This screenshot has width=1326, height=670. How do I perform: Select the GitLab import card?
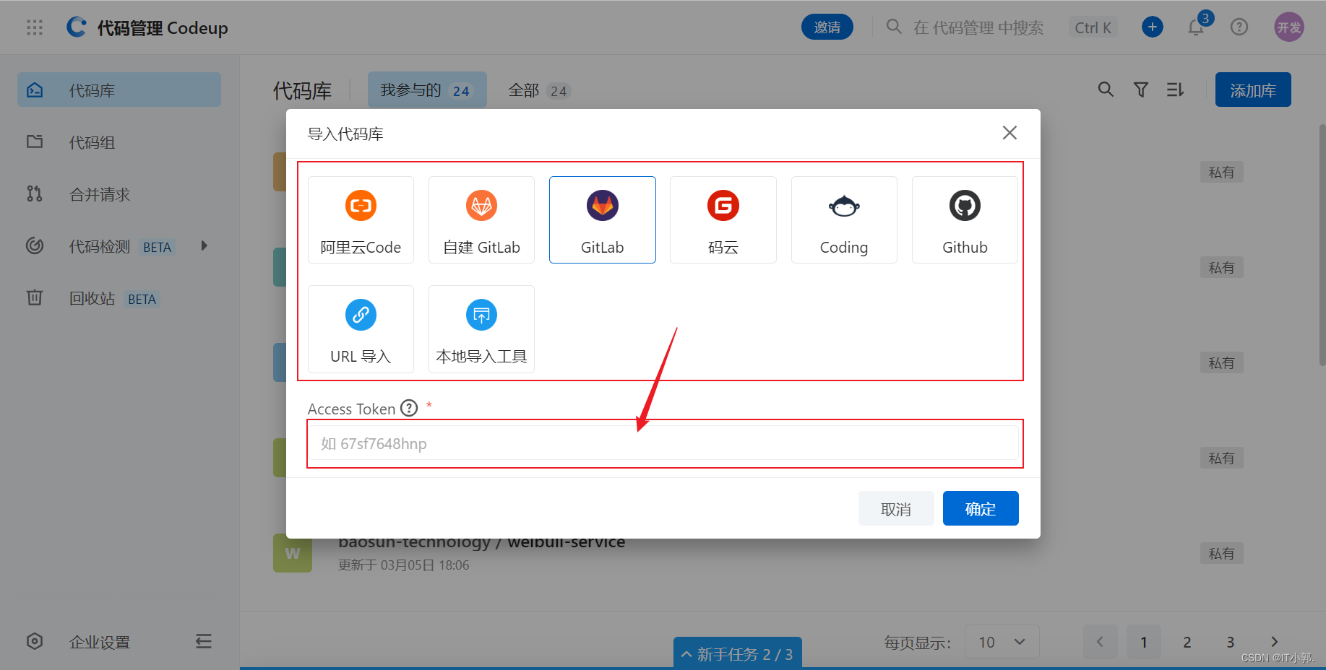click(x=602, y=219)
